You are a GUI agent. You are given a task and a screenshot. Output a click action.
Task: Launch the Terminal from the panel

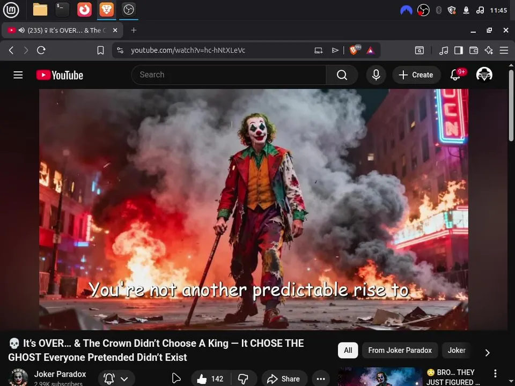[62, 10]
